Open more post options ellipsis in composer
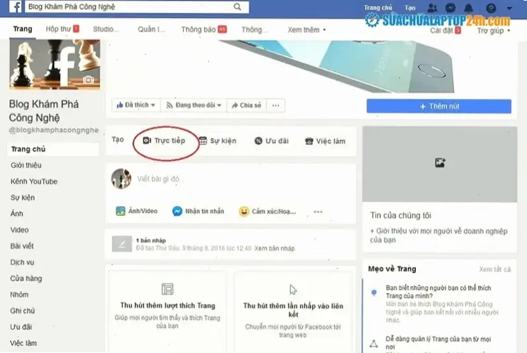The image size is (527, 353). 318,212
